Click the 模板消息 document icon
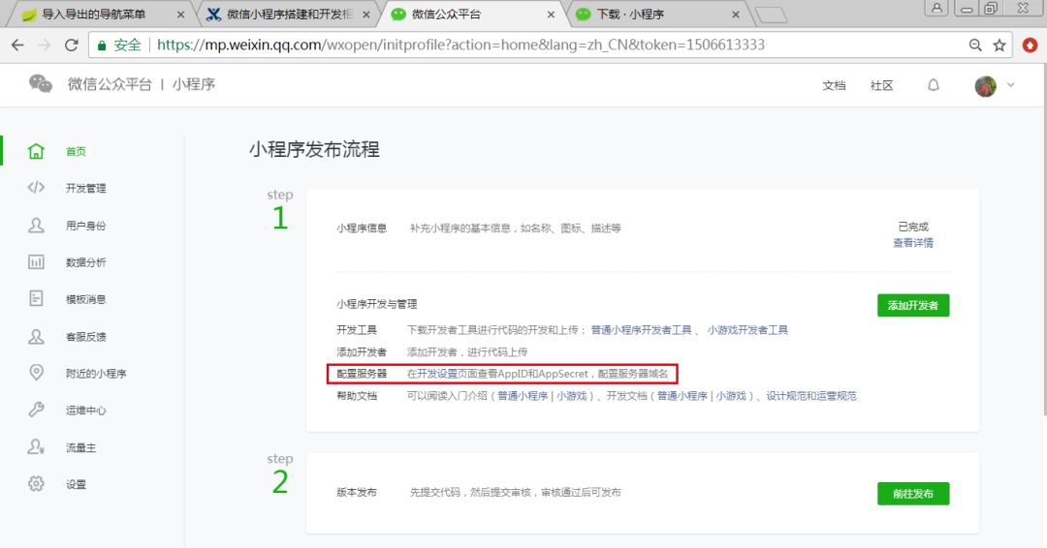Viewport: 1047px width, 548px height. pyautogui.click(x=36, y=298)
